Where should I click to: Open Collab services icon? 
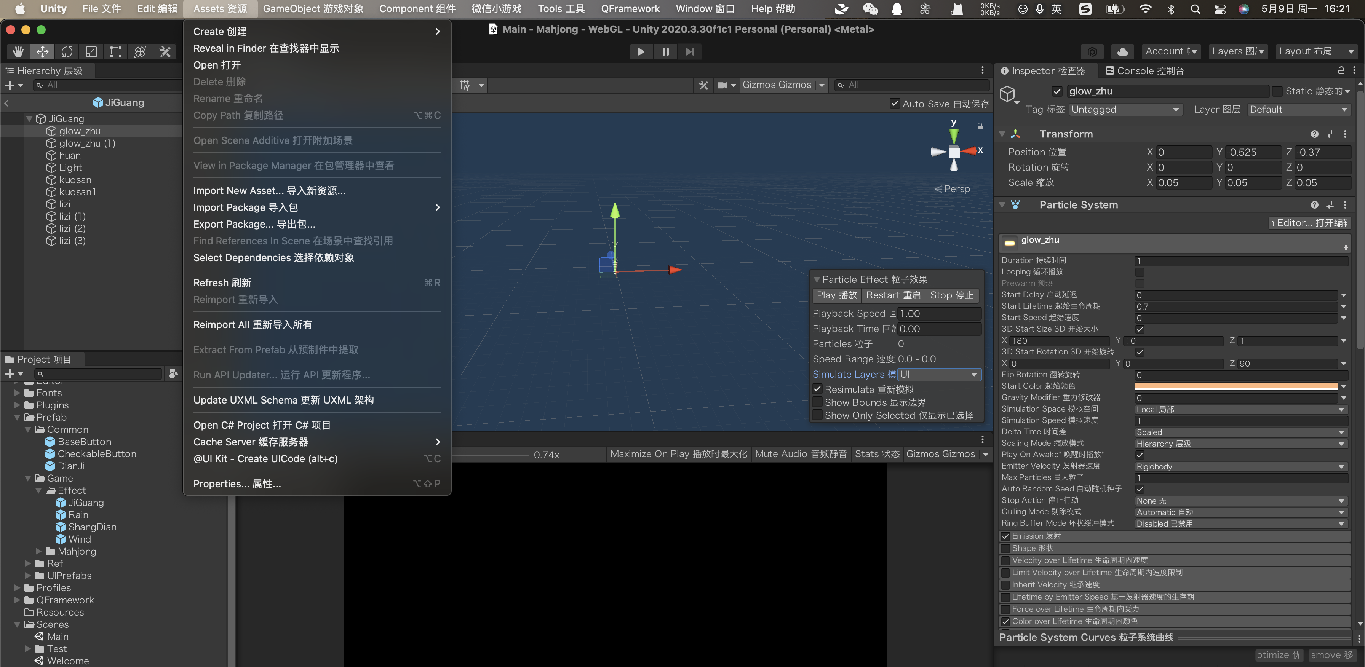pos(1092,51)
